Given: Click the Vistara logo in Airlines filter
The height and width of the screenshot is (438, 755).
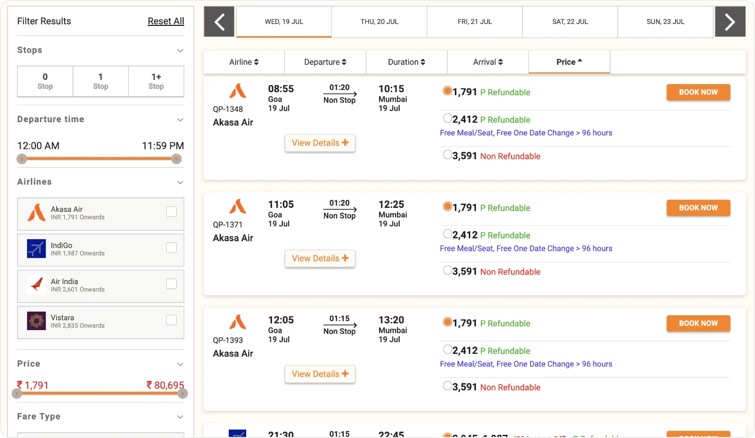Looking at the screenshot, I should tap(37, 321).
